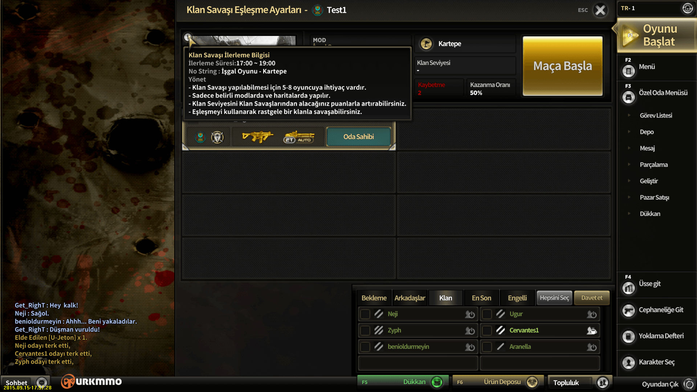This screenshot has width=697, height=392.
Task: Tick the checkbox next to Cervantes1
Action: 487,330
